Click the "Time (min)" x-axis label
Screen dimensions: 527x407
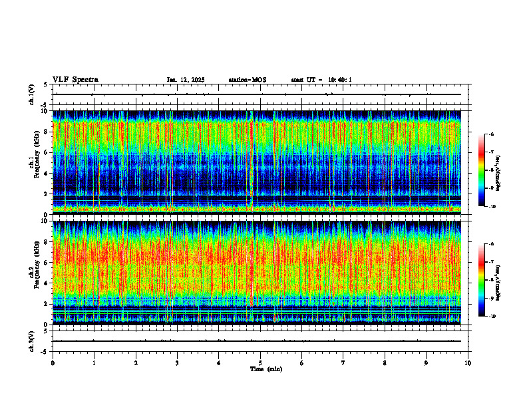tap(266, 369)
